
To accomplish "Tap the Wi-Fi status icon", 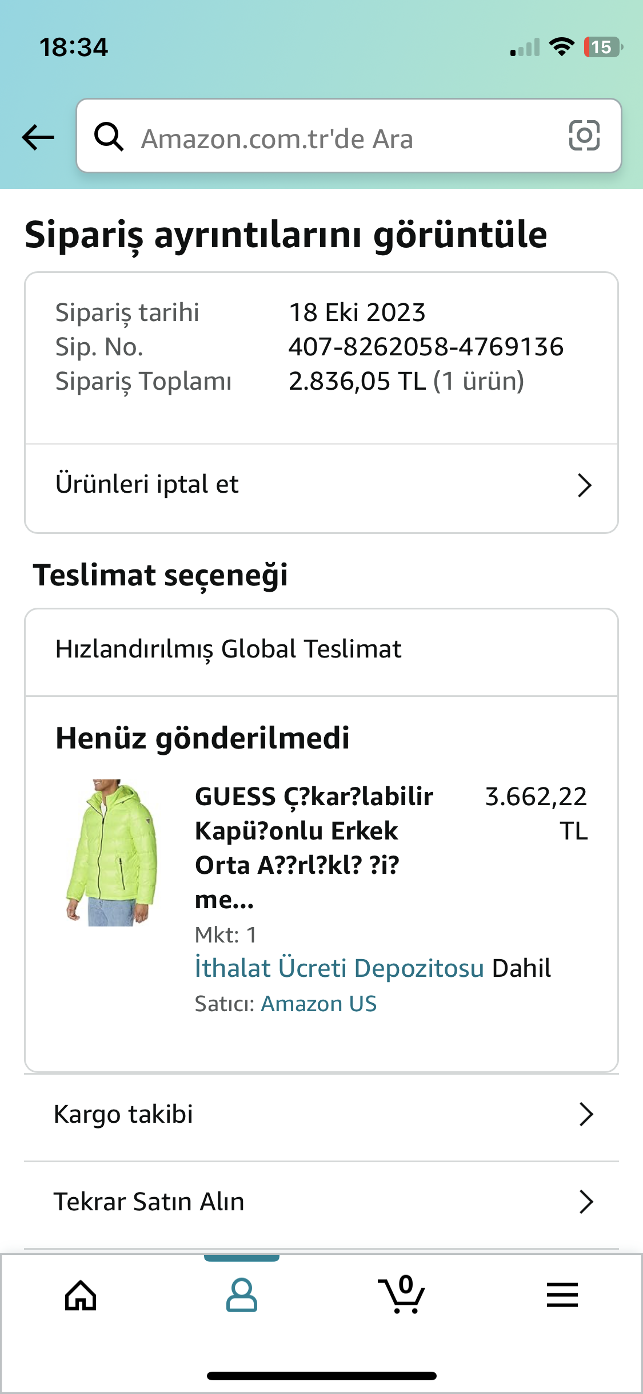I will coord(561,47).
